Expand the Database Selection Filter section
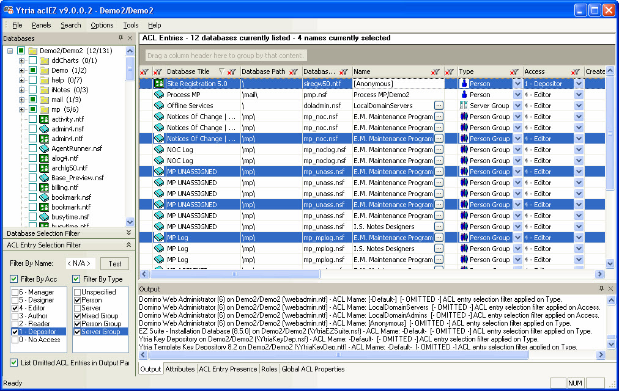Viewport: 619px width, 391px height. tap(128, 233)
